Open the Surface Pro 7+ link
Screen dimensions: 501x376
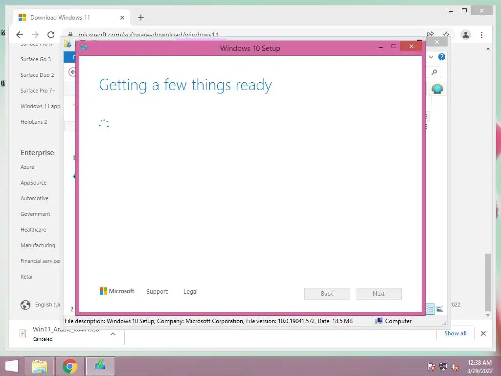tap(38, 91)
